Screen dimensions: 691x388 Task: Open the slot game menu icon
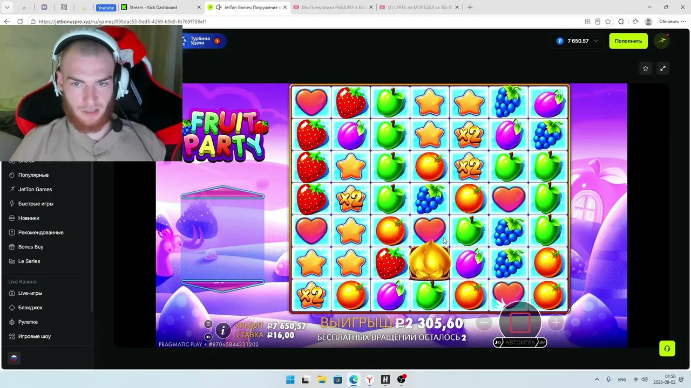[x=208, y=324]
